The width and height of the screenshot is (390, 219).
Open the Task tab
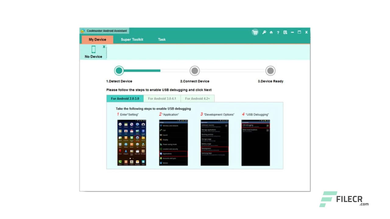(x=161, y=40)
